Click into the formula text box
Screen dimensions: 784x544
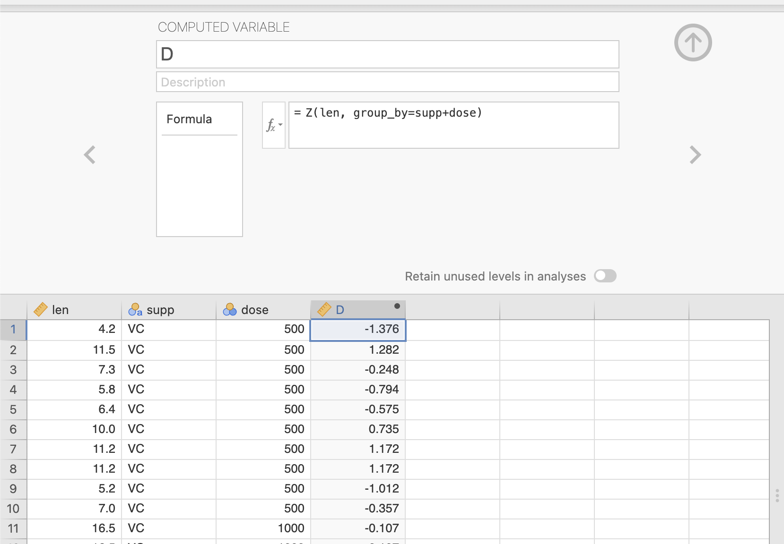coord(453,125)
